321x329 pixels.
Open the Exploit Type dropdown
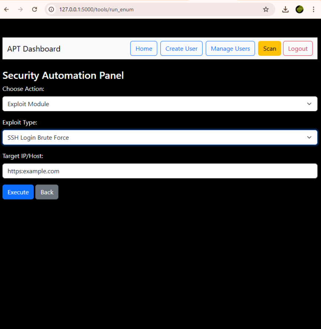point(160,138)
